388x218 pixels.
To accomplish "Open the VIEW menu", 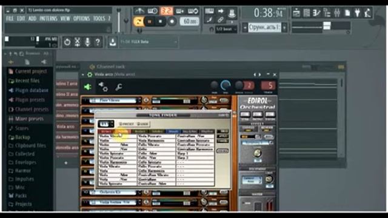I will tap(65, 19).
